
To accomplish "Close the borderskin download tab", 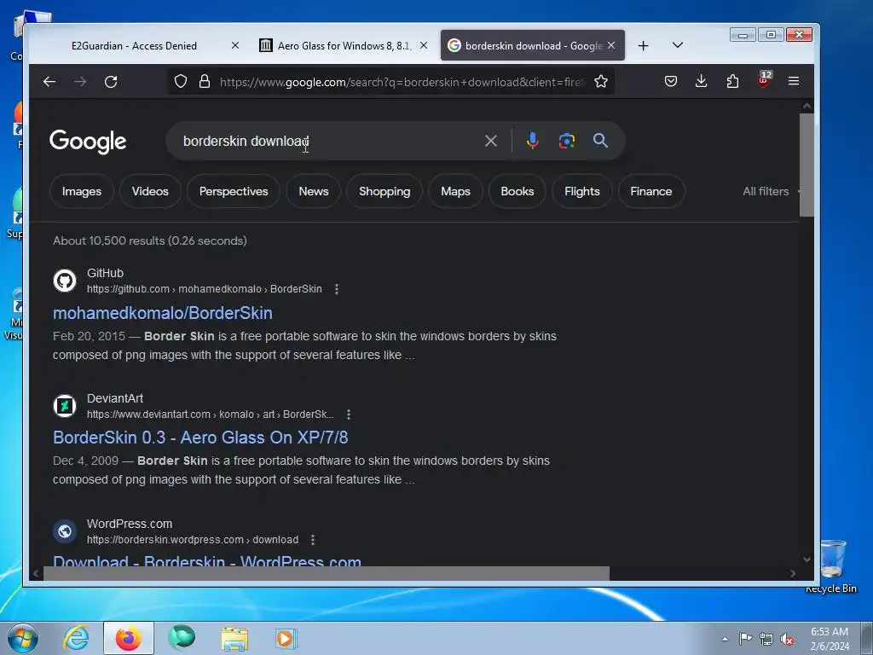I will 611,46.
